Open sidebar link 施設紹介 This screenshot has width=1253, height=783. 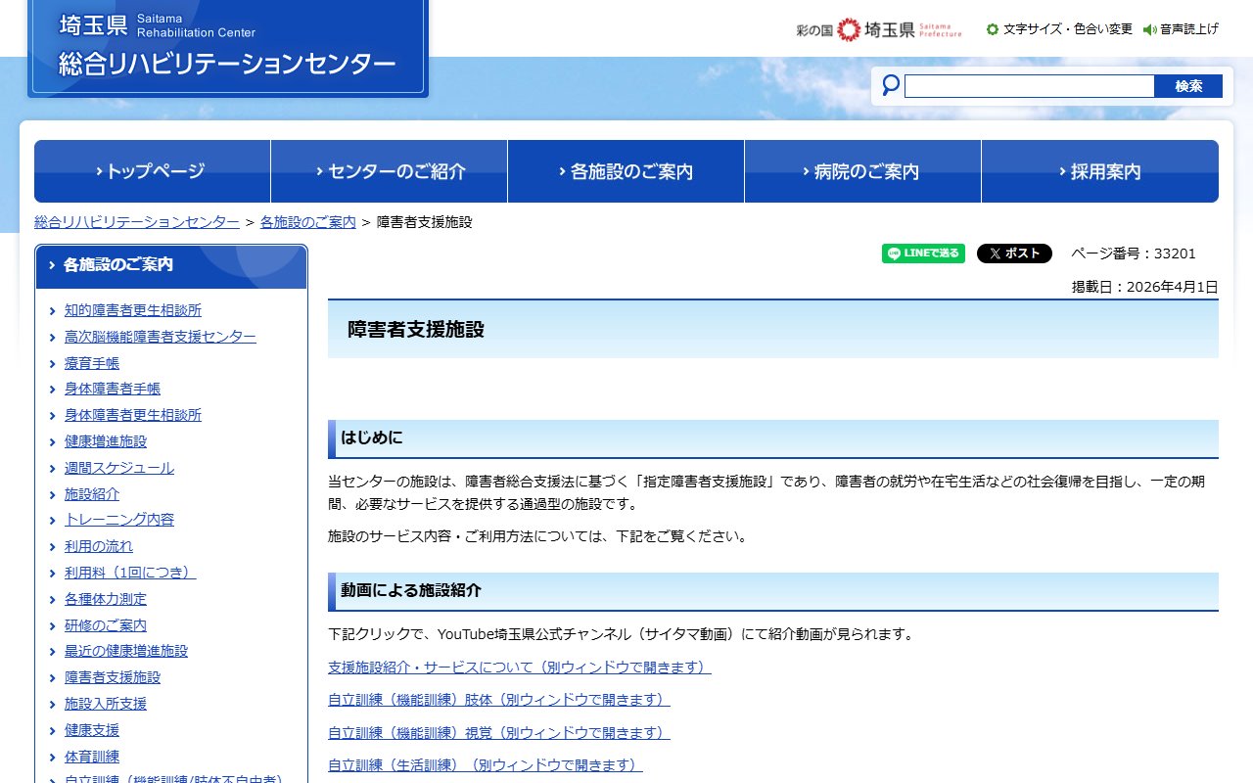(x=92, y=494)
